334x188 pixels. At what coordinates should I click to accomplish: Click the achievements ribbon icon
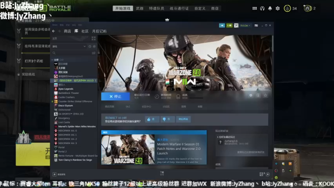(178, 97)
